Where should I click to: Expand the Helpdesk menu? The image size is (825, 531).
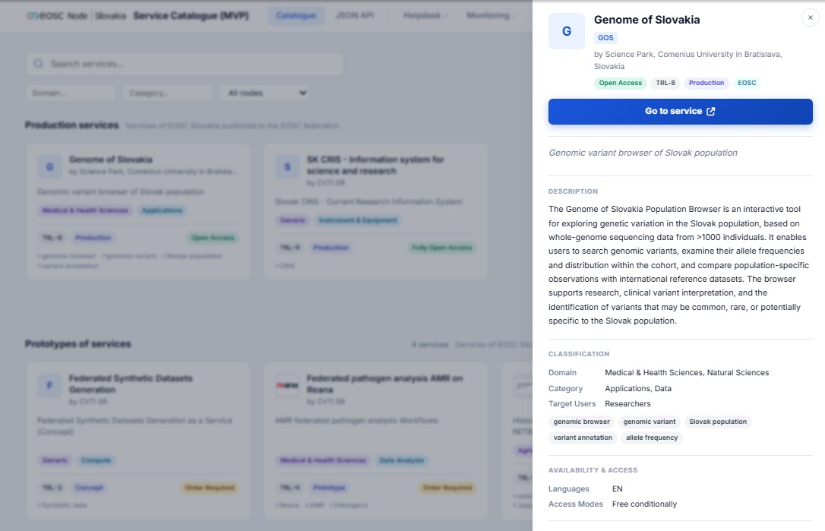tap(425, 16)
